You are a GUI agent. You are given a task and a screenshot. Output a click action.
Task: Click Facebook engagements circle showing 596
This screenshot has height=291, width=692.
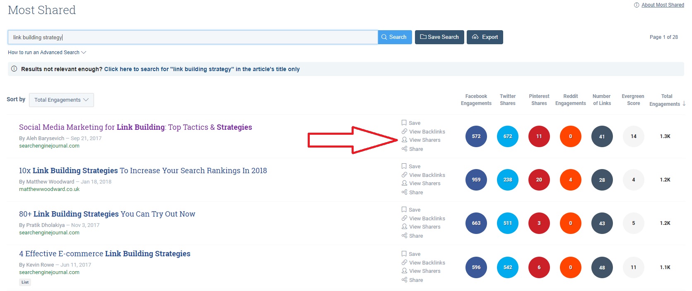point(476,267)
